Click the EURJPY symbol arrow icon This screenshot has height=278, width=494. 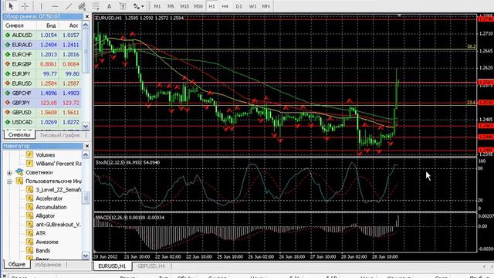coord(8,74)
